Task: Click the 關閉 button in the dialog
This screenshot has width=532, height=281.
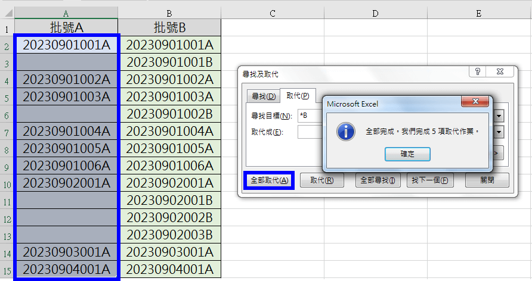Action: [x=487, y=180]
